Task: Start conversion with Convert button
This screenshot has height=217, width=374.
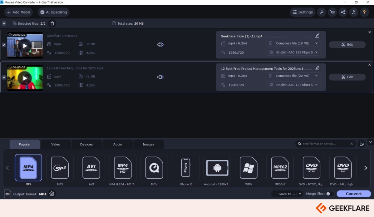Action: 354,194
